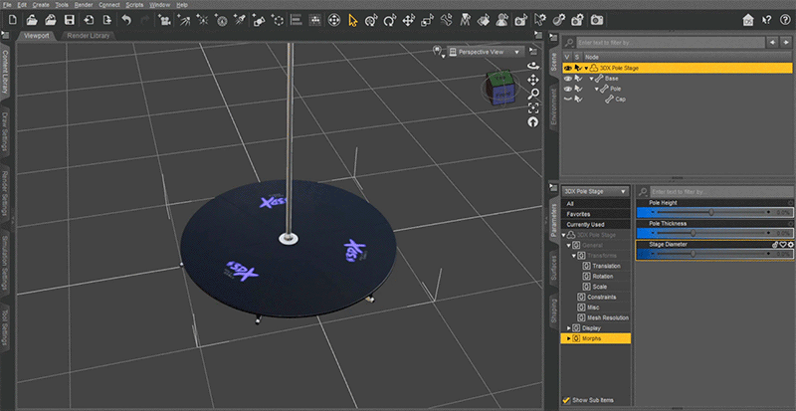Toggle selectability arrow of Base node
796x411 pixels.
(578, 79)
